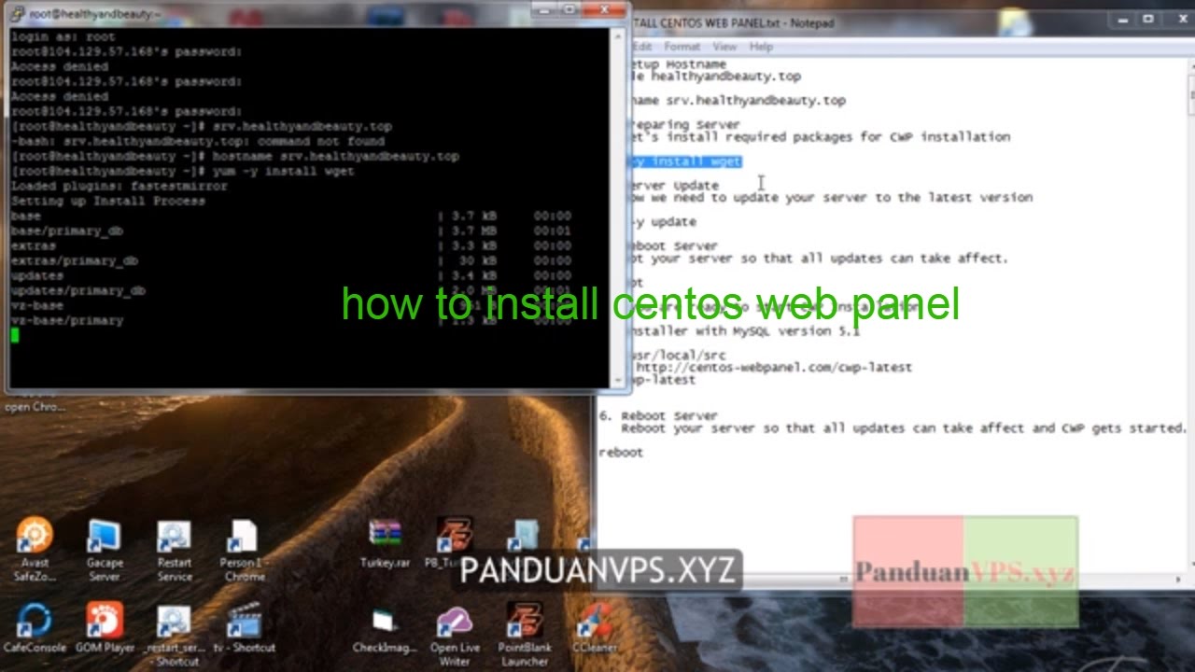This screenshot has width=1195, height=672.
Task: Click 'usr/local/src' line in Notepad
Action: tap(679, 356)
